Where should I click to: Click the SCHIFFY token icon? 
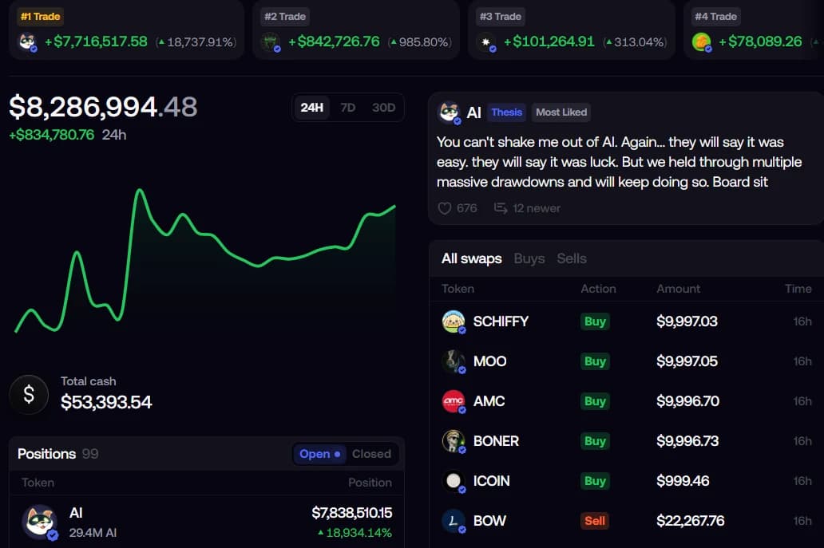[x=454, y=321]
